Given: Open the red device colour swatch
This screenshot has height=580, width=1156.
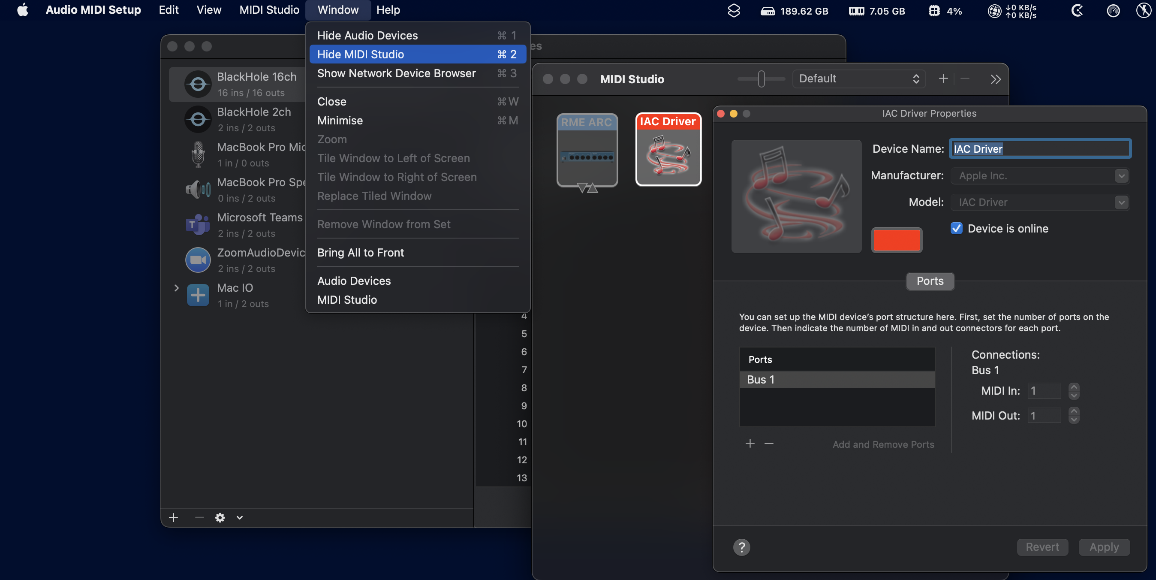Looking at the screenshot, I should [x=897, y=240].
